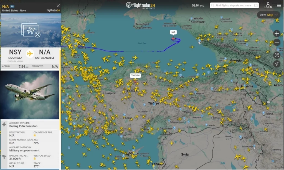Click the locked Vertical Speed padlock
The height and width of the screenshot is (170, 284).
point(35,159)
